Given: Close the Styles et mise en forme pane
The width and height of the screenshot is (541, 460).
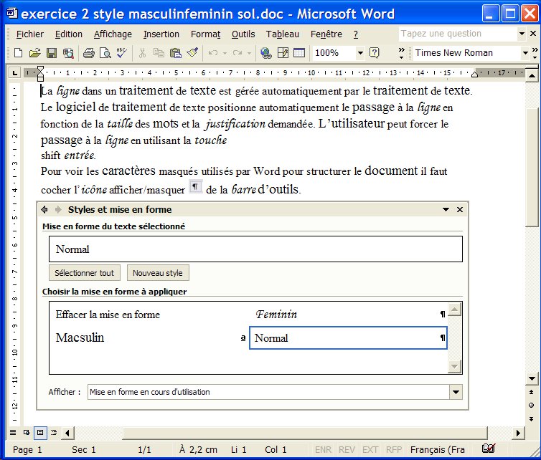Looking at the screenshot, I should (x=460, y=209).
